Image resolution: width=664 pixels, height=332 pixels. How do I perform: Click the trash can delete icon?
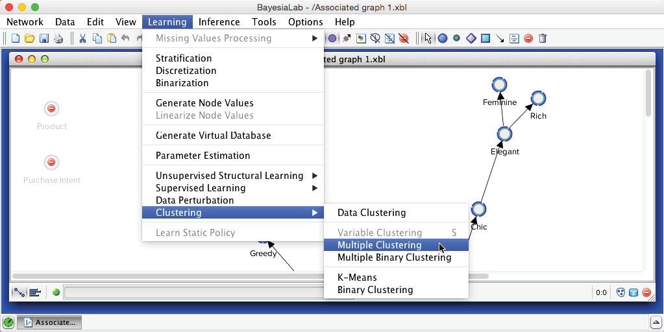coord(543,38)
